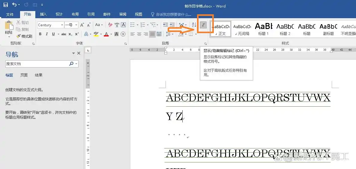Screen dimensions: 356x169
Task: Click the Format Painter (格式刷) button
Action: tap(24, 36)
